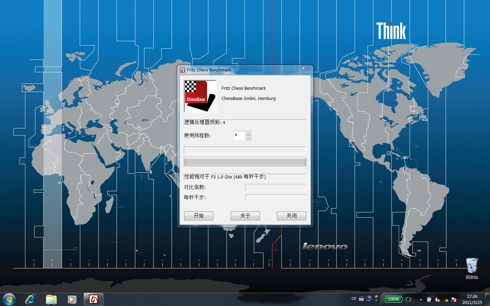Click the muted volume speaker icon
490x306 pixels.
[438, 300]
